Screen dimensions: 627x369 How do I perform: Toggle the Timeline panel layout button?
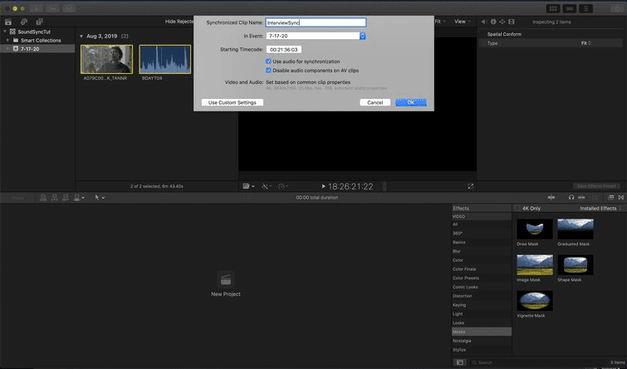point(570,8)
